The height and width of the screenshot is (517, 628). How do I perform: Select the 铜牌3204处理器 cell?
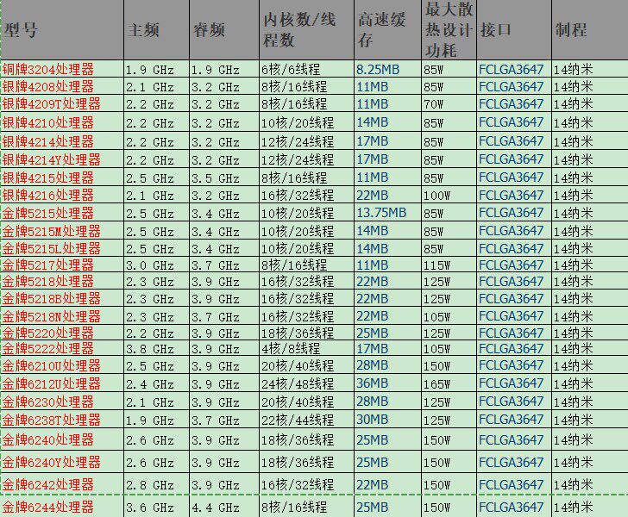(62, 69)
